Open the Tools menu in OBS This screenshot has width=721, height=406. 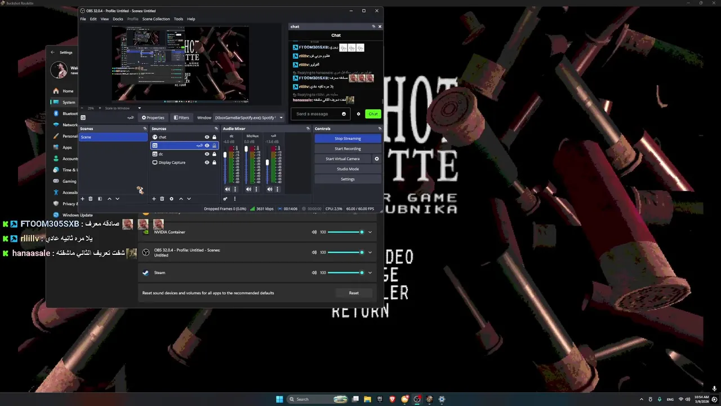pos(179,19)
